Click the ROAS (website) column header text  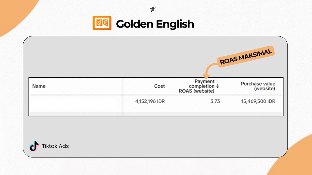(196, 91)
